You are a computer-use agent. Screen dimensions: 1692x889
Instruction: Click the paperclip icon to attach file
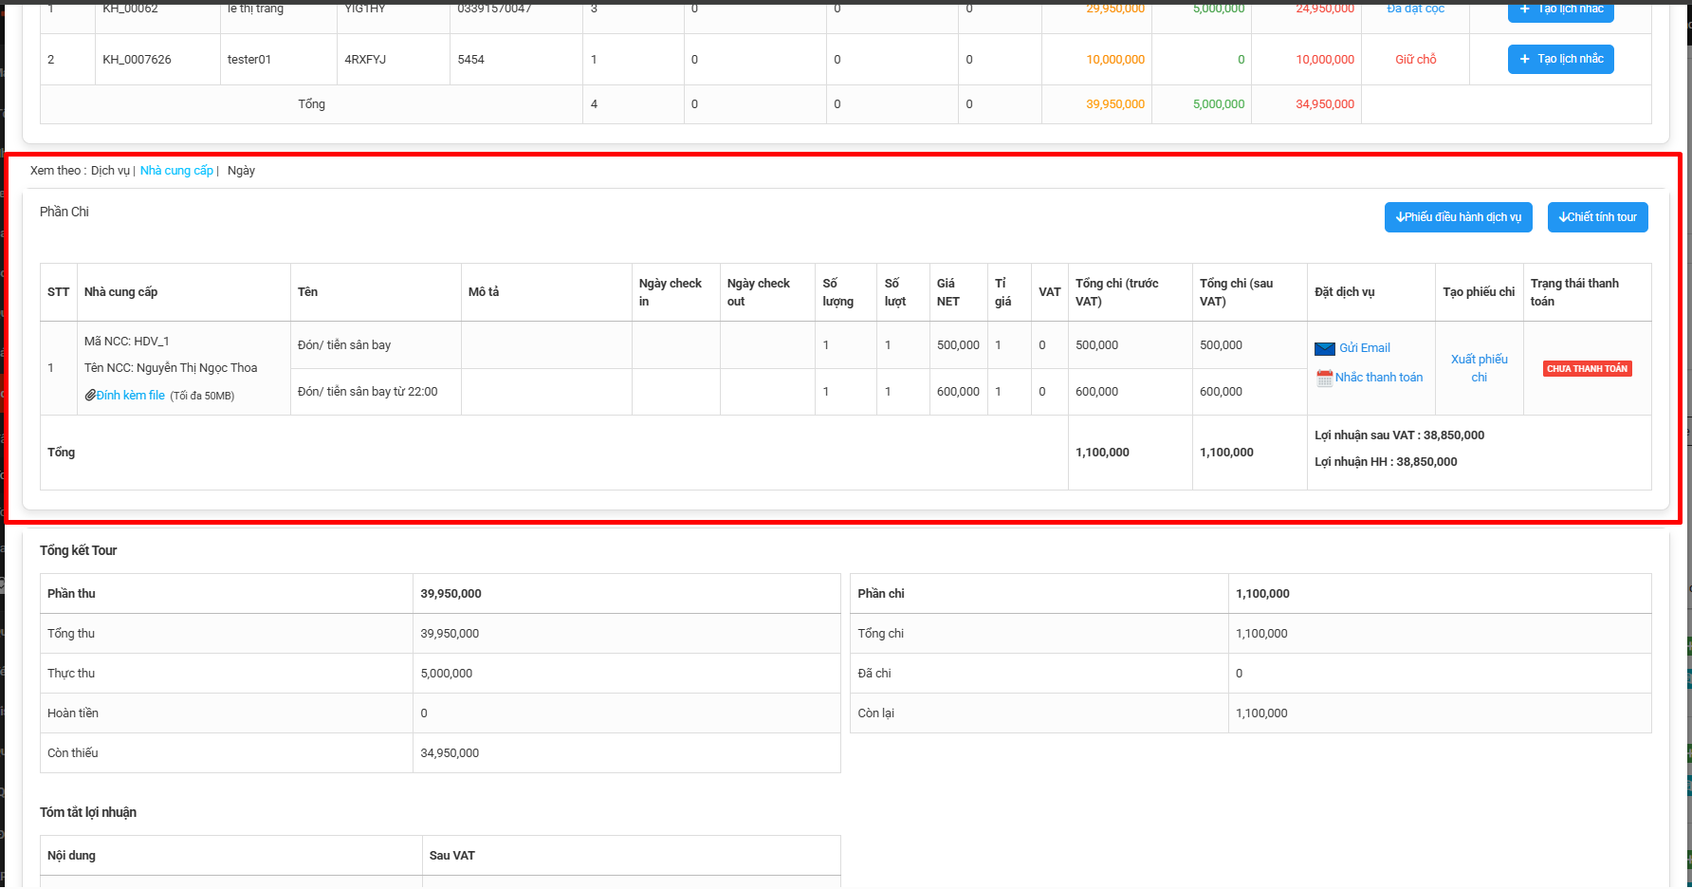pos(90,396)
